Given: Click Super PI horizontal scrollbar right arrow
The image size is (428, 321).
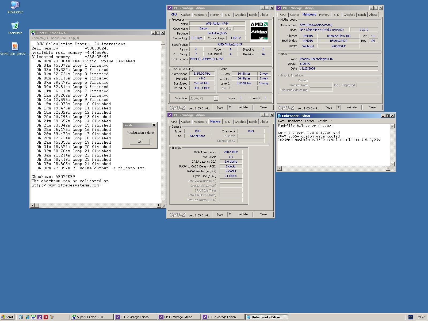Looking at the screenshot, I should [159, 205].
